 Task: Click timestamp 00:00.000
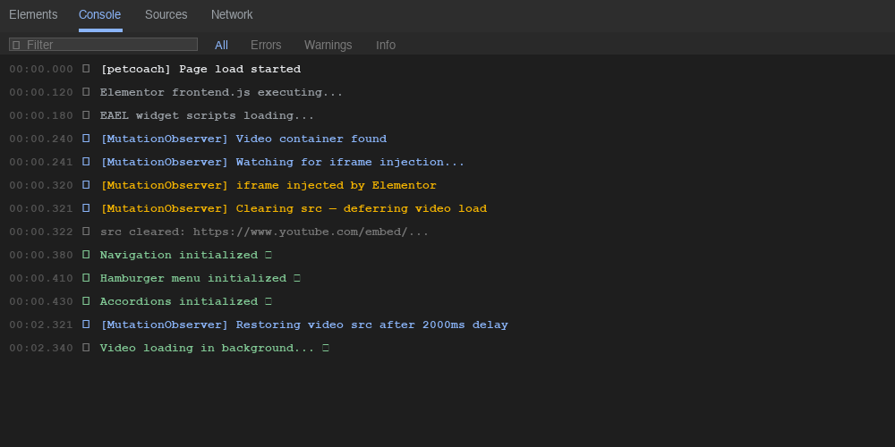point(41,69)
